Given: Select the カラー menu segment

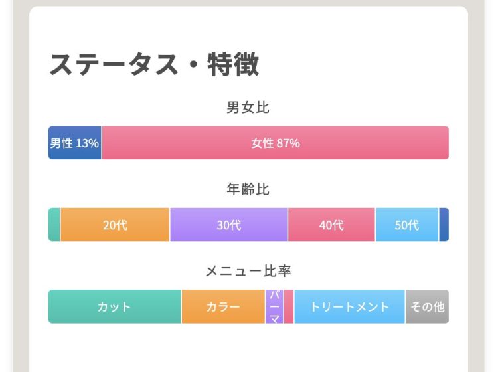Looking at the screenshot, I should [x=223, y=306].
